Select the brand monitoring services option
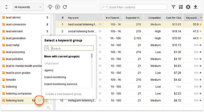The height and width of the screenshot is (112, 204). click(61, 84)
